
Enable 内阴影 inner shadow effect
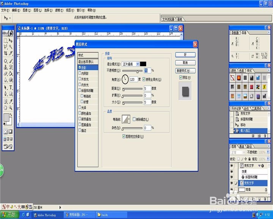(x=80, y=73)
